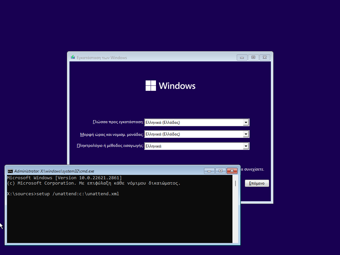Click the Windows logo in setup dialog
The width and height of the screenshot is (340, 255).
170,85
